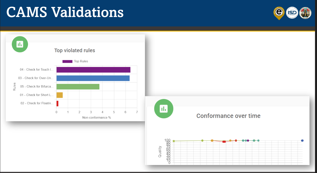The height and width of the screenshot is (173, 317).
Task: Click the Top violated rules chart title
Action: click(x=75, y=50)
